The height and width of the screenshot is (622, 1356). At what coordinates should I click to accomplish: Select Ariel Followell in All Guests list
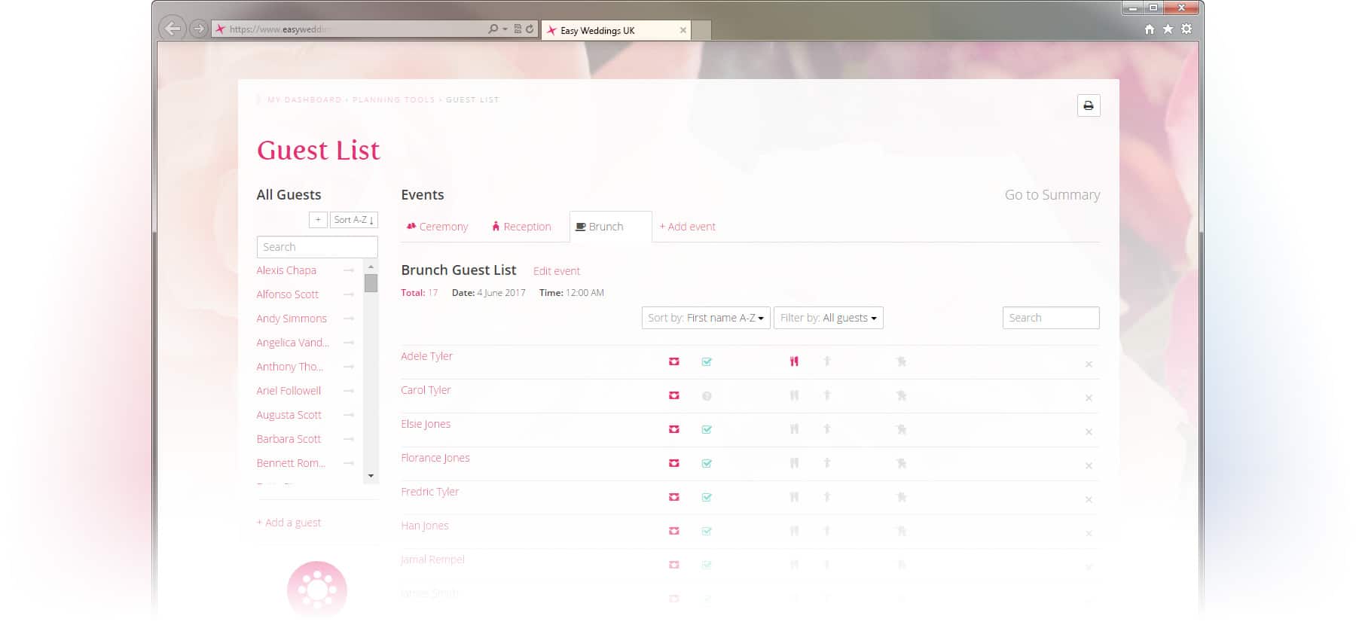(x=289, y=391)
